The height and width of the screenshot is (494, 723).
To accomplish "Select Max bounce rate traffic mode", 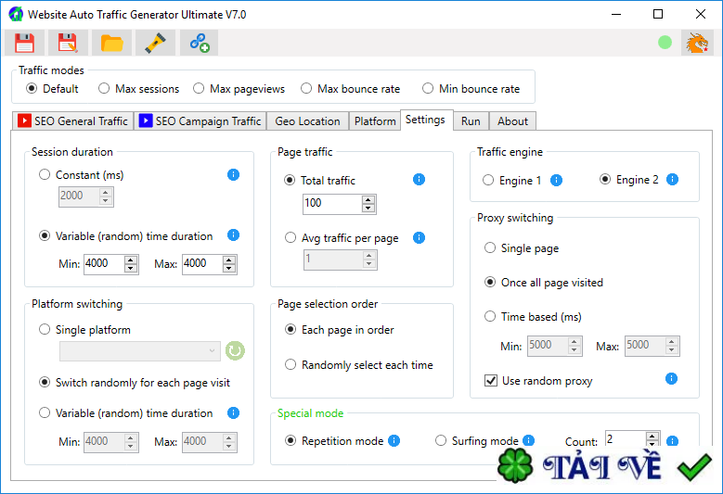I will (350, 88).
